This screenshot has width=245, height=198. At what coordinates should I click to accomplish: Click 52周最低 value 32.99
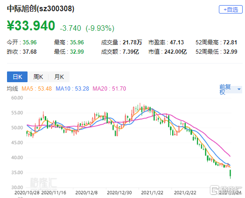pyautogui.click(x=230, y=52)
